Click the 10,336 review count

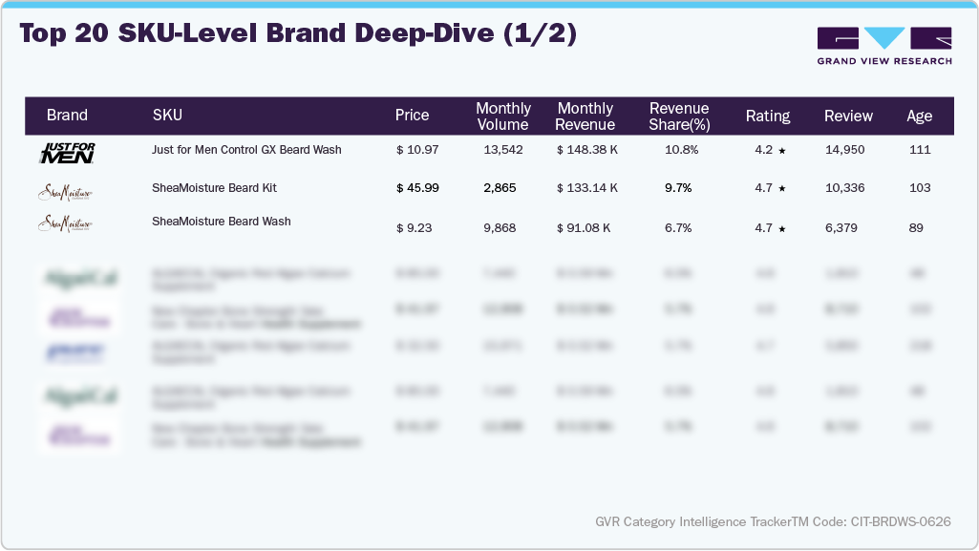(x=844, y=188)
